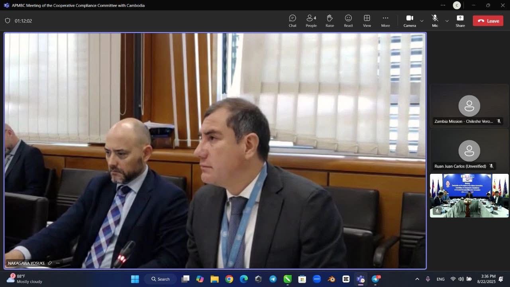
Task: Click the shield privacy icon near timer
Action: tap(8, 21)
